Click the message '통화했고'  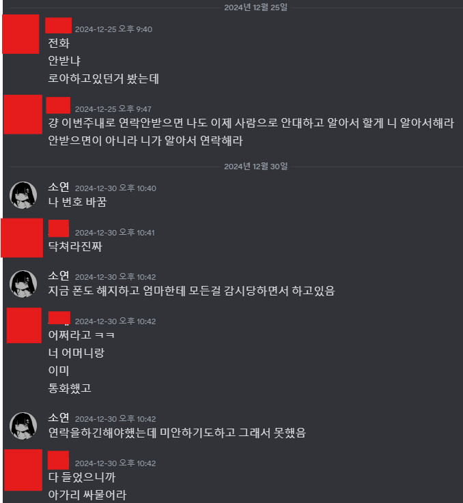70,388
